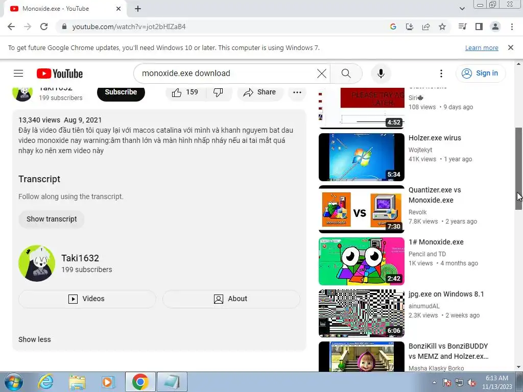Open Holzer.exe wirus video thumbnail
523x392 pixels.
[x=361, y=157]
